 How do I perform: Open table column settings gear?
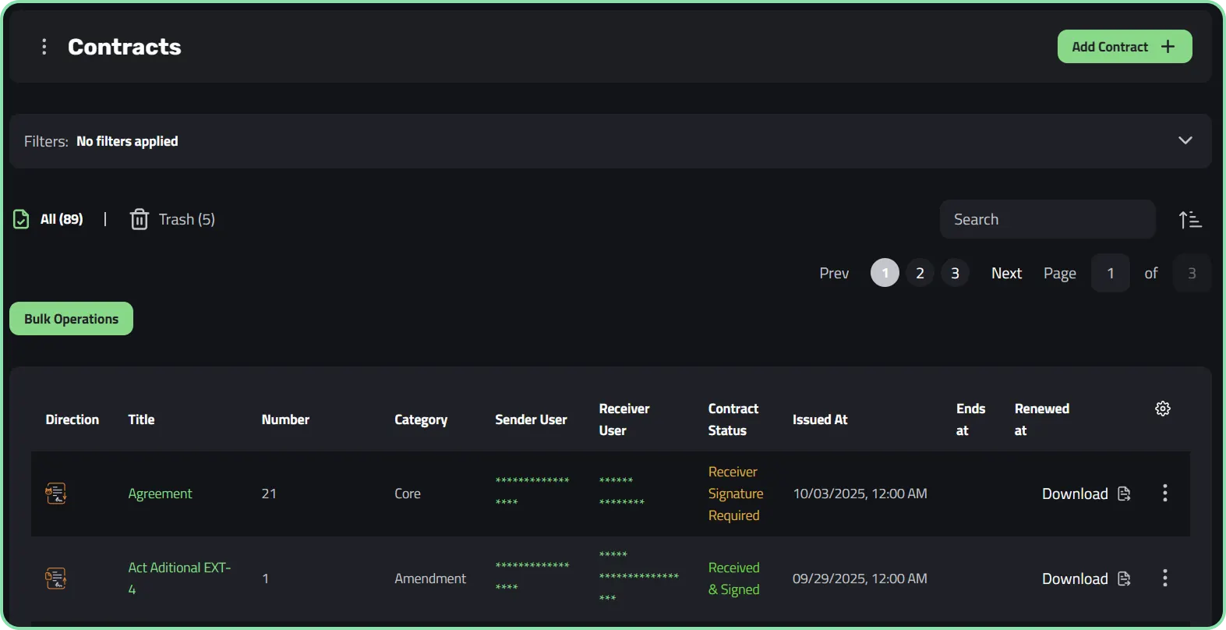1163,409
